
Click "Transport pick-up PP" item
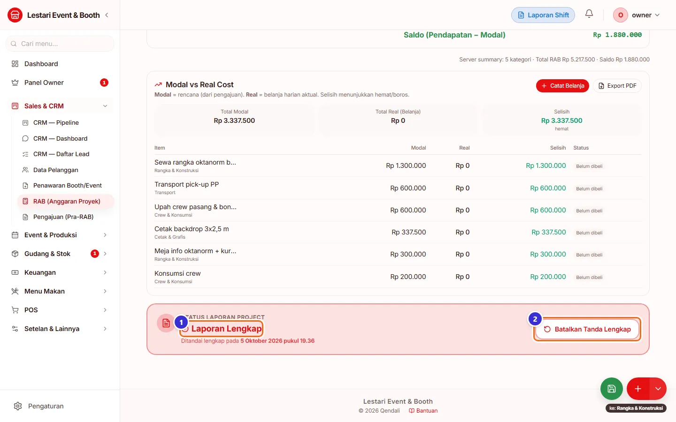pos(186,184)
